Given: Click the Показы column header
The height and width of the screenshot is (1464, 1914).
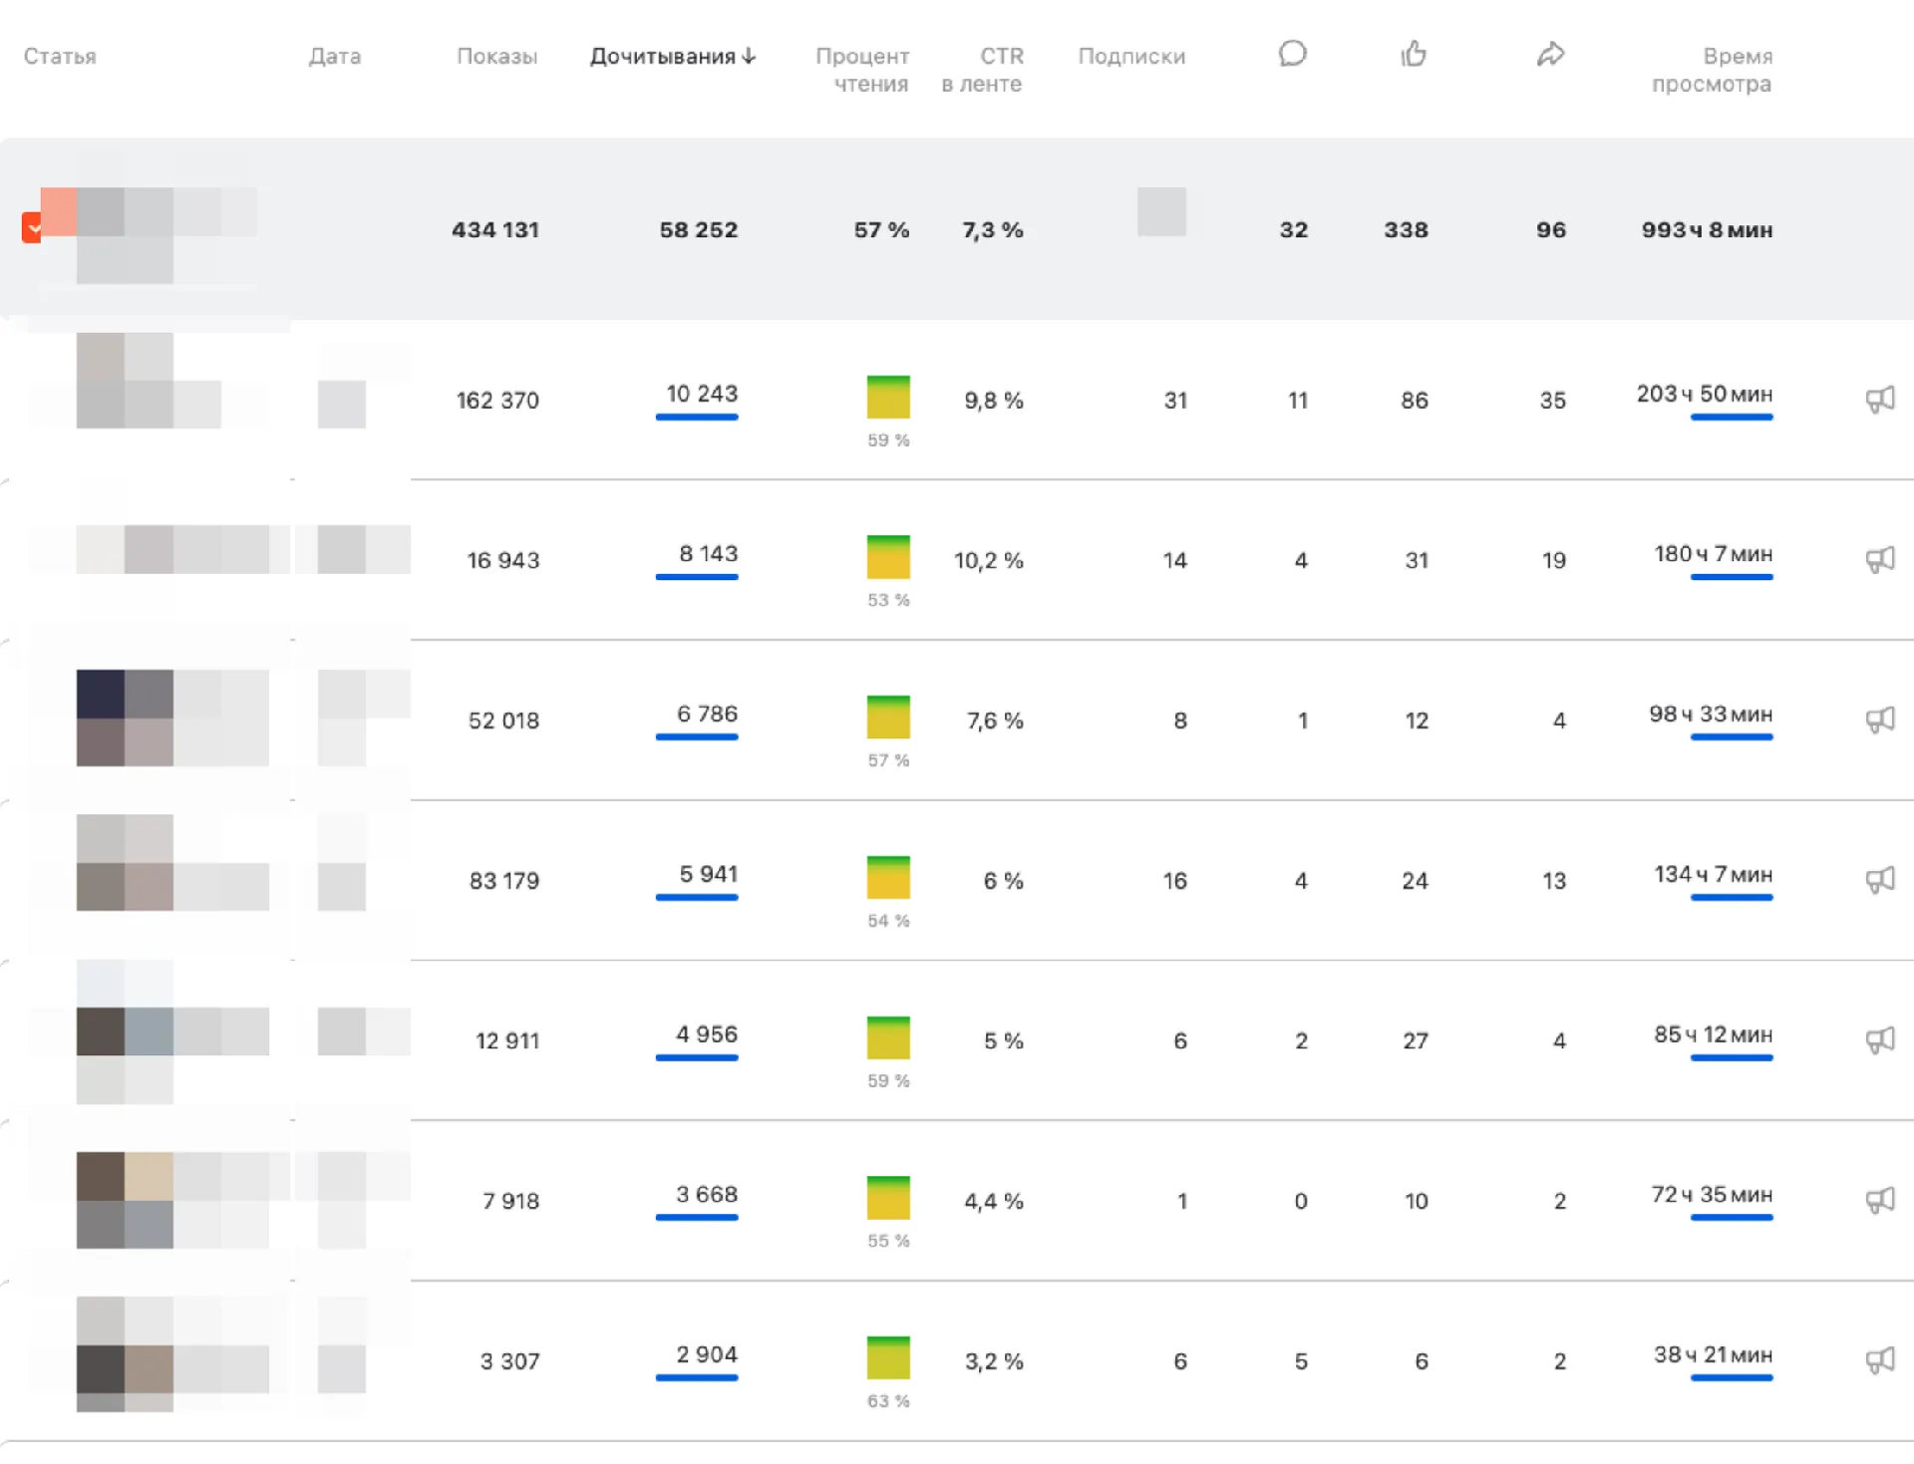Looking at the screenshot, I should 496,57.
